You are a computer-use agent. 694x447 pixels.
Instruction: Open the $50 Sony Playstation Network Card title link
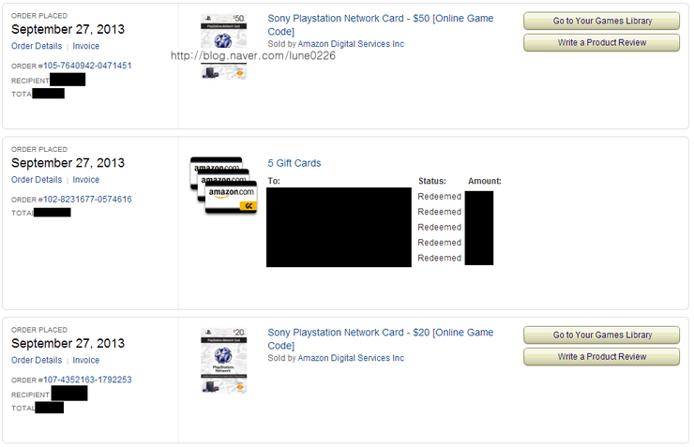pos(380,19)
